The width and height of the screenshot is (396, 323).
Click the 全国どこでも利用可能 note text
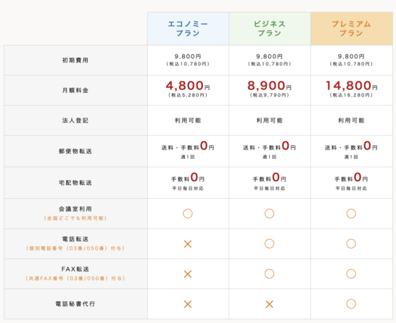point(75,218)
